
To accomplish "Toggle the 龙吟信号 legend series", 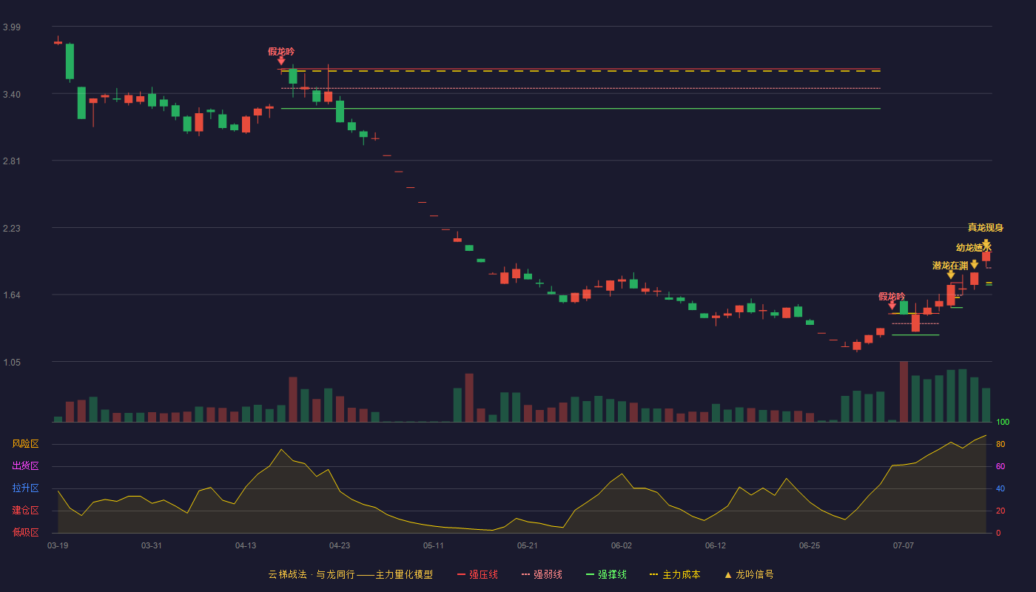I will pos(749,574).
